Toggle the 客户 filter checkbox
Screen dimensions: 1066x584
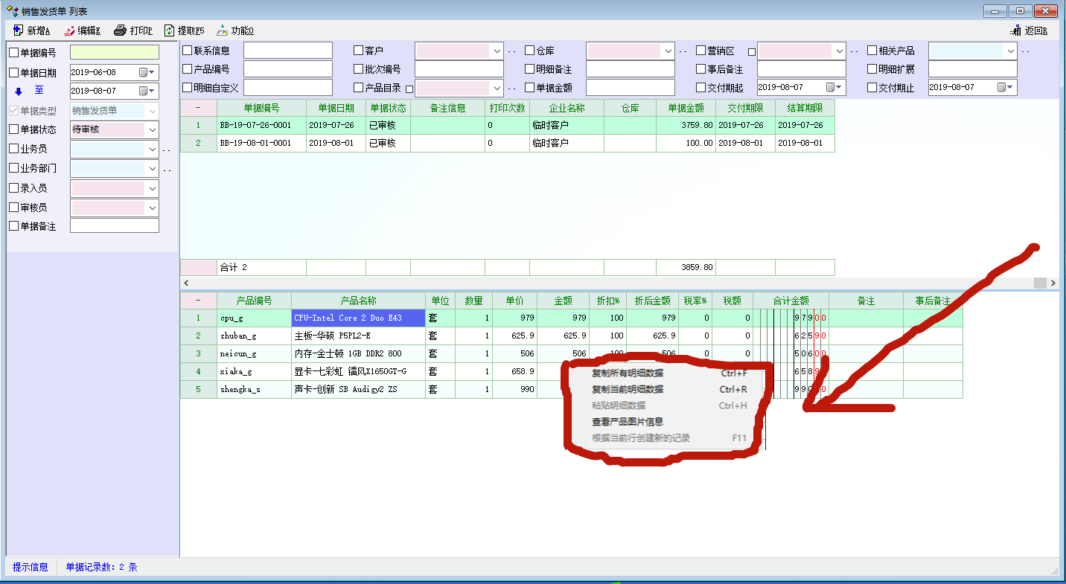tap(359, 51)
